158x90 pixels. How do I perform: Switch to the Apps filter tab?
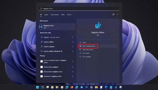(x=46, y=15)
